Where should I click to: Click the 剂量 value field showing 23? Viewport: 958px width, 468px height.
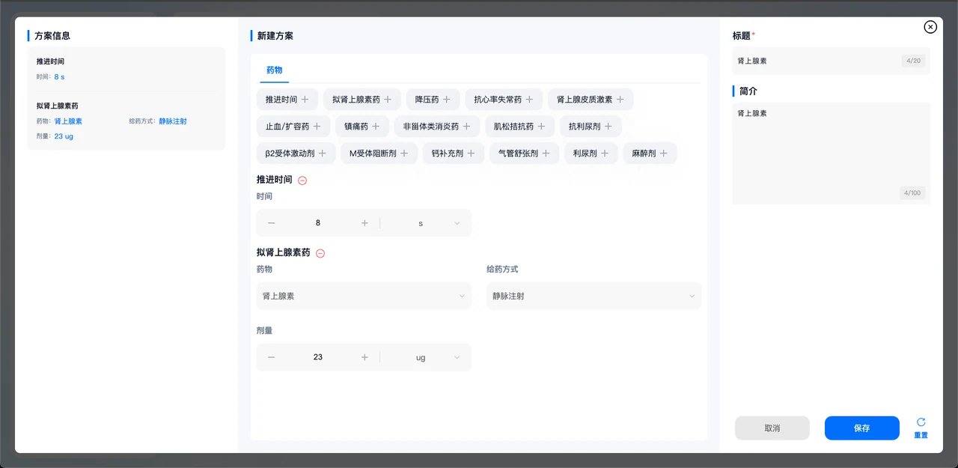(x=318, y=357)
